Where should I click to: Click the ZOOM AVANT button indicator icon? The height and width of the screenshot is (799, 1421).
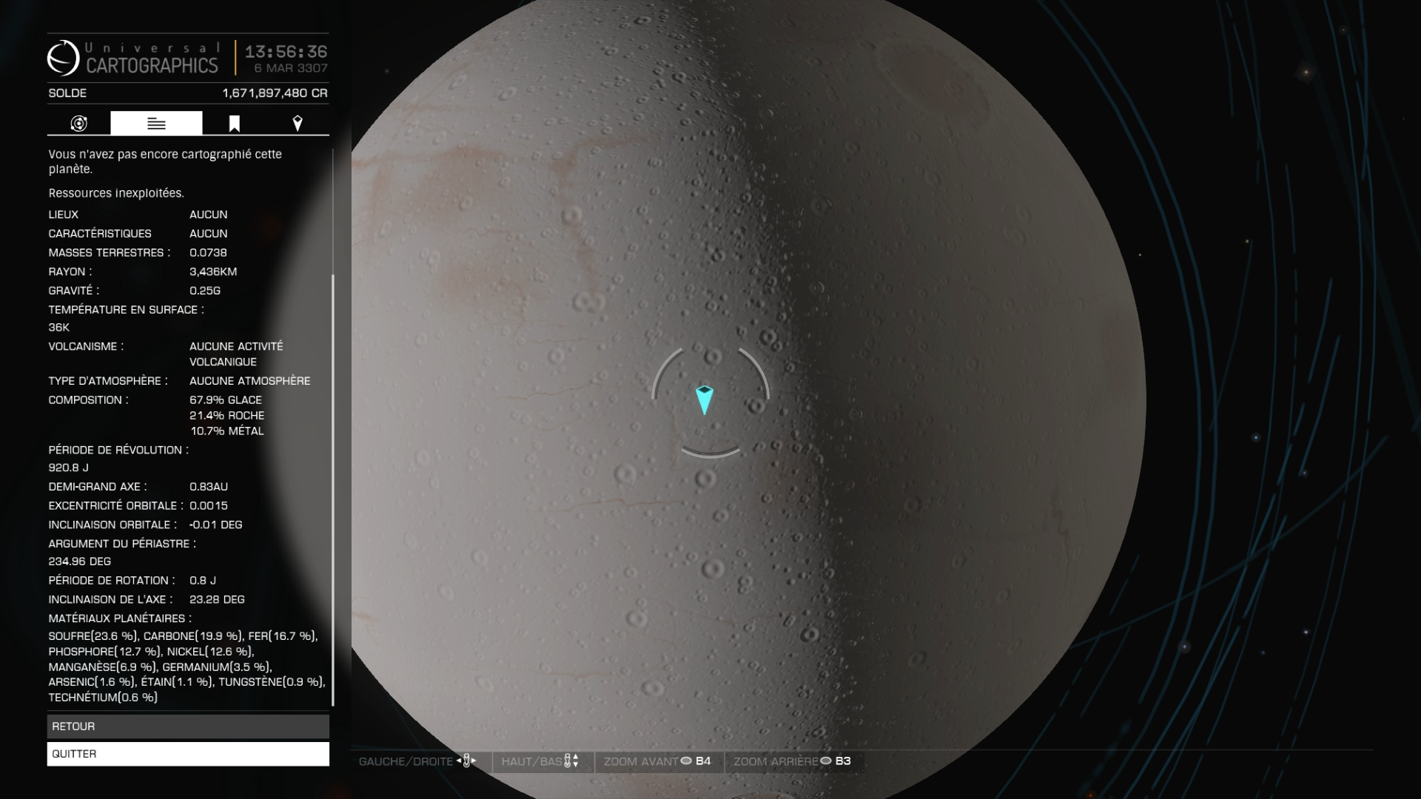pos(686,761)
